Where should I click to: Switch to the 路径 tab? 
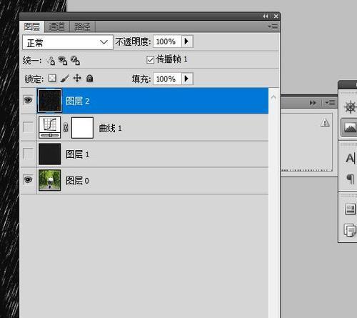(x=82, y=26)
